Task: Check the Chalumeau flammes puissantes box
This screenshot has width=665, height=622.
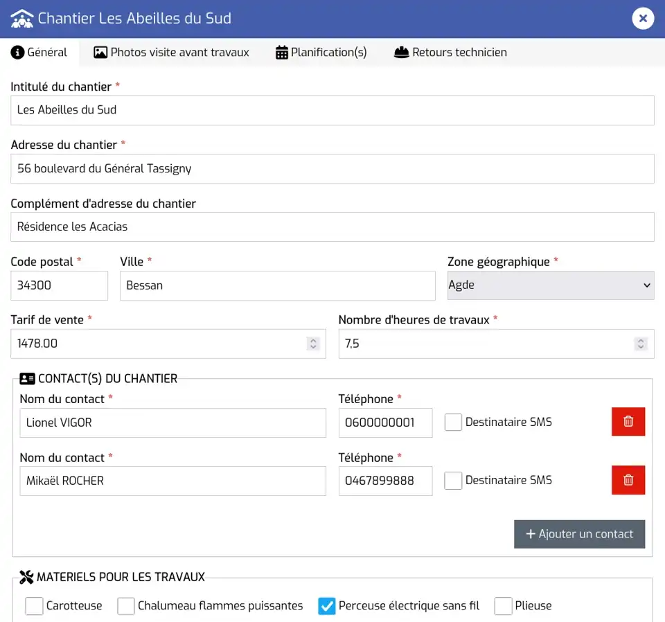Action: click(x=125, y=606)
